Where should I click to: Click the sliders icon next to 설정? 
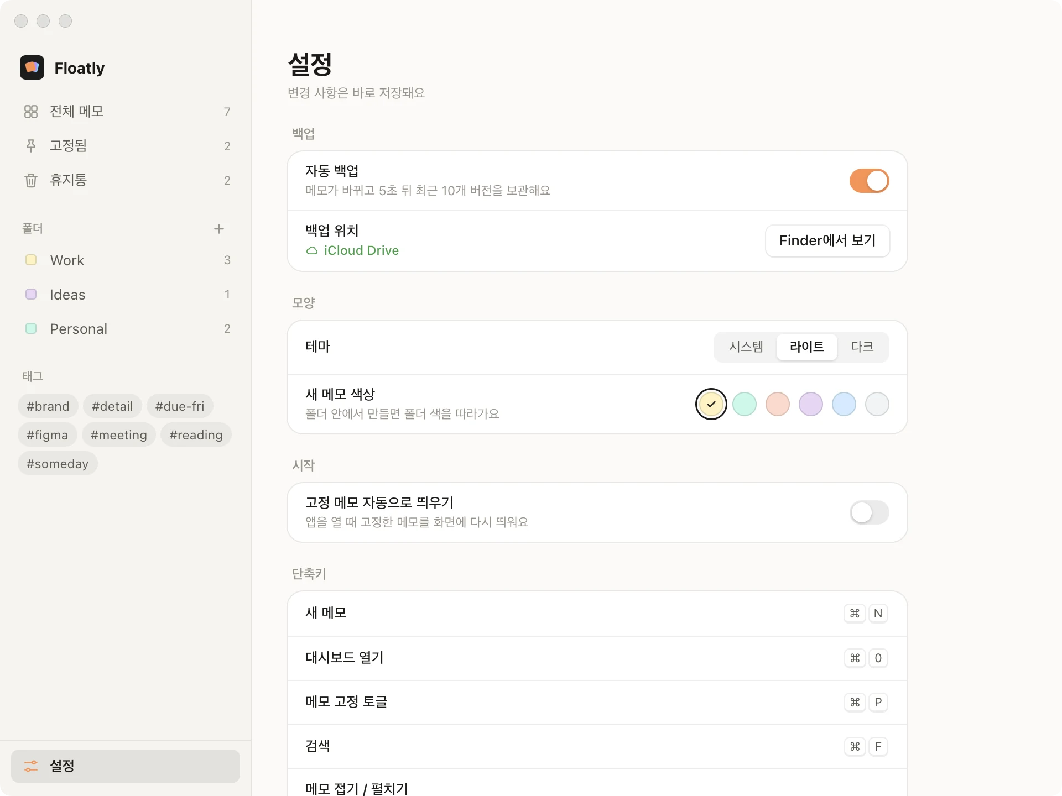(x=31, y=766)
